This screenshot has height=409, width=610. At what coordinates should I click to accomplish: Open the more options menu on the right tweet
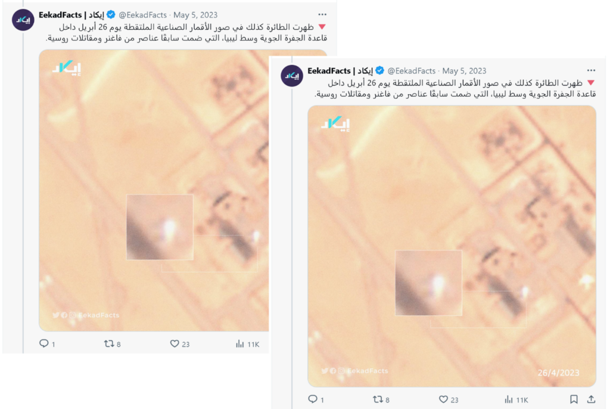click(592, 70)
